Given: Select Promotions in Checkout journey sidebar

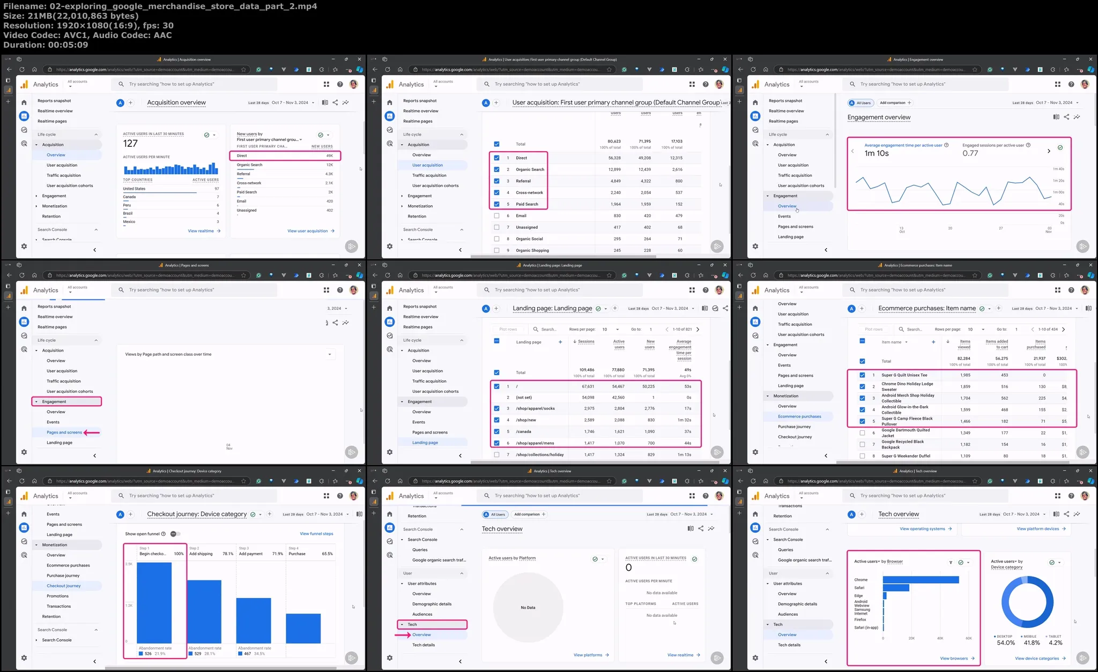Looking at the screenshot, I should coord(57,596).
